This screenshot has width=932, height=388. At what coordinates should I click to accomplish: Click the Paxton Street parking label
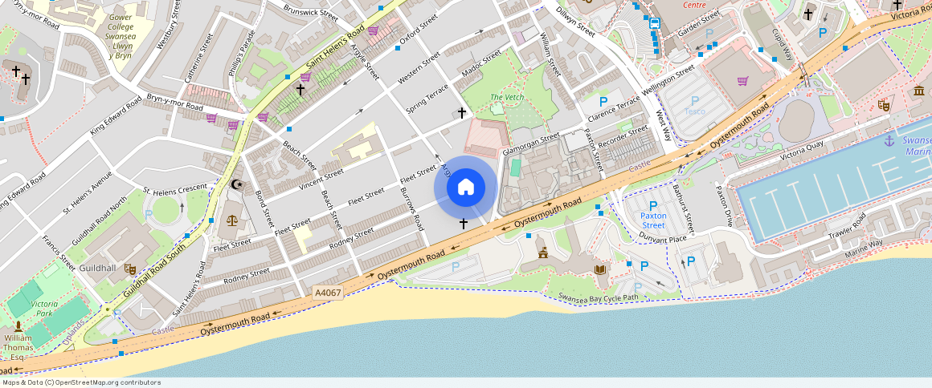[653, 220]
